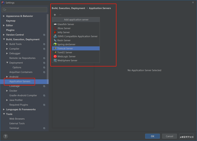197x141 pixels.
Task: Expand the Languages & Frameworks section
Action: [4, 109]
